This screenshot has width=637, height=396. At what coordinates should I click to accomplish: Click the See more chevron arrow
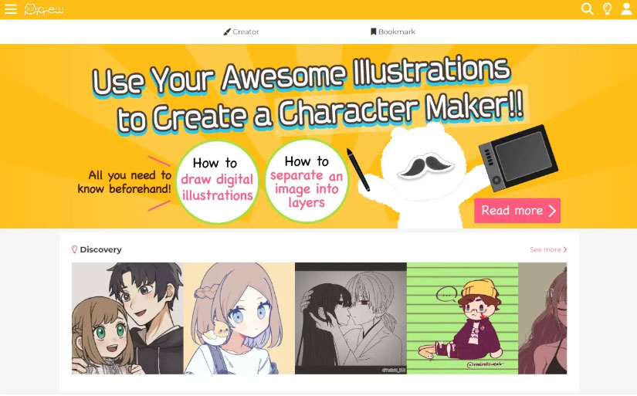click(x=565, y=249)
